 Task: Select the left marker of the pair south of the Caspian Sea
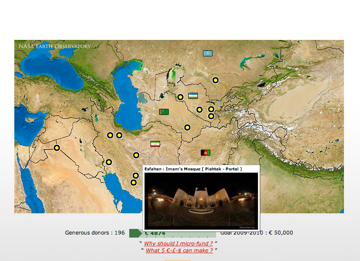pos(110,135)
